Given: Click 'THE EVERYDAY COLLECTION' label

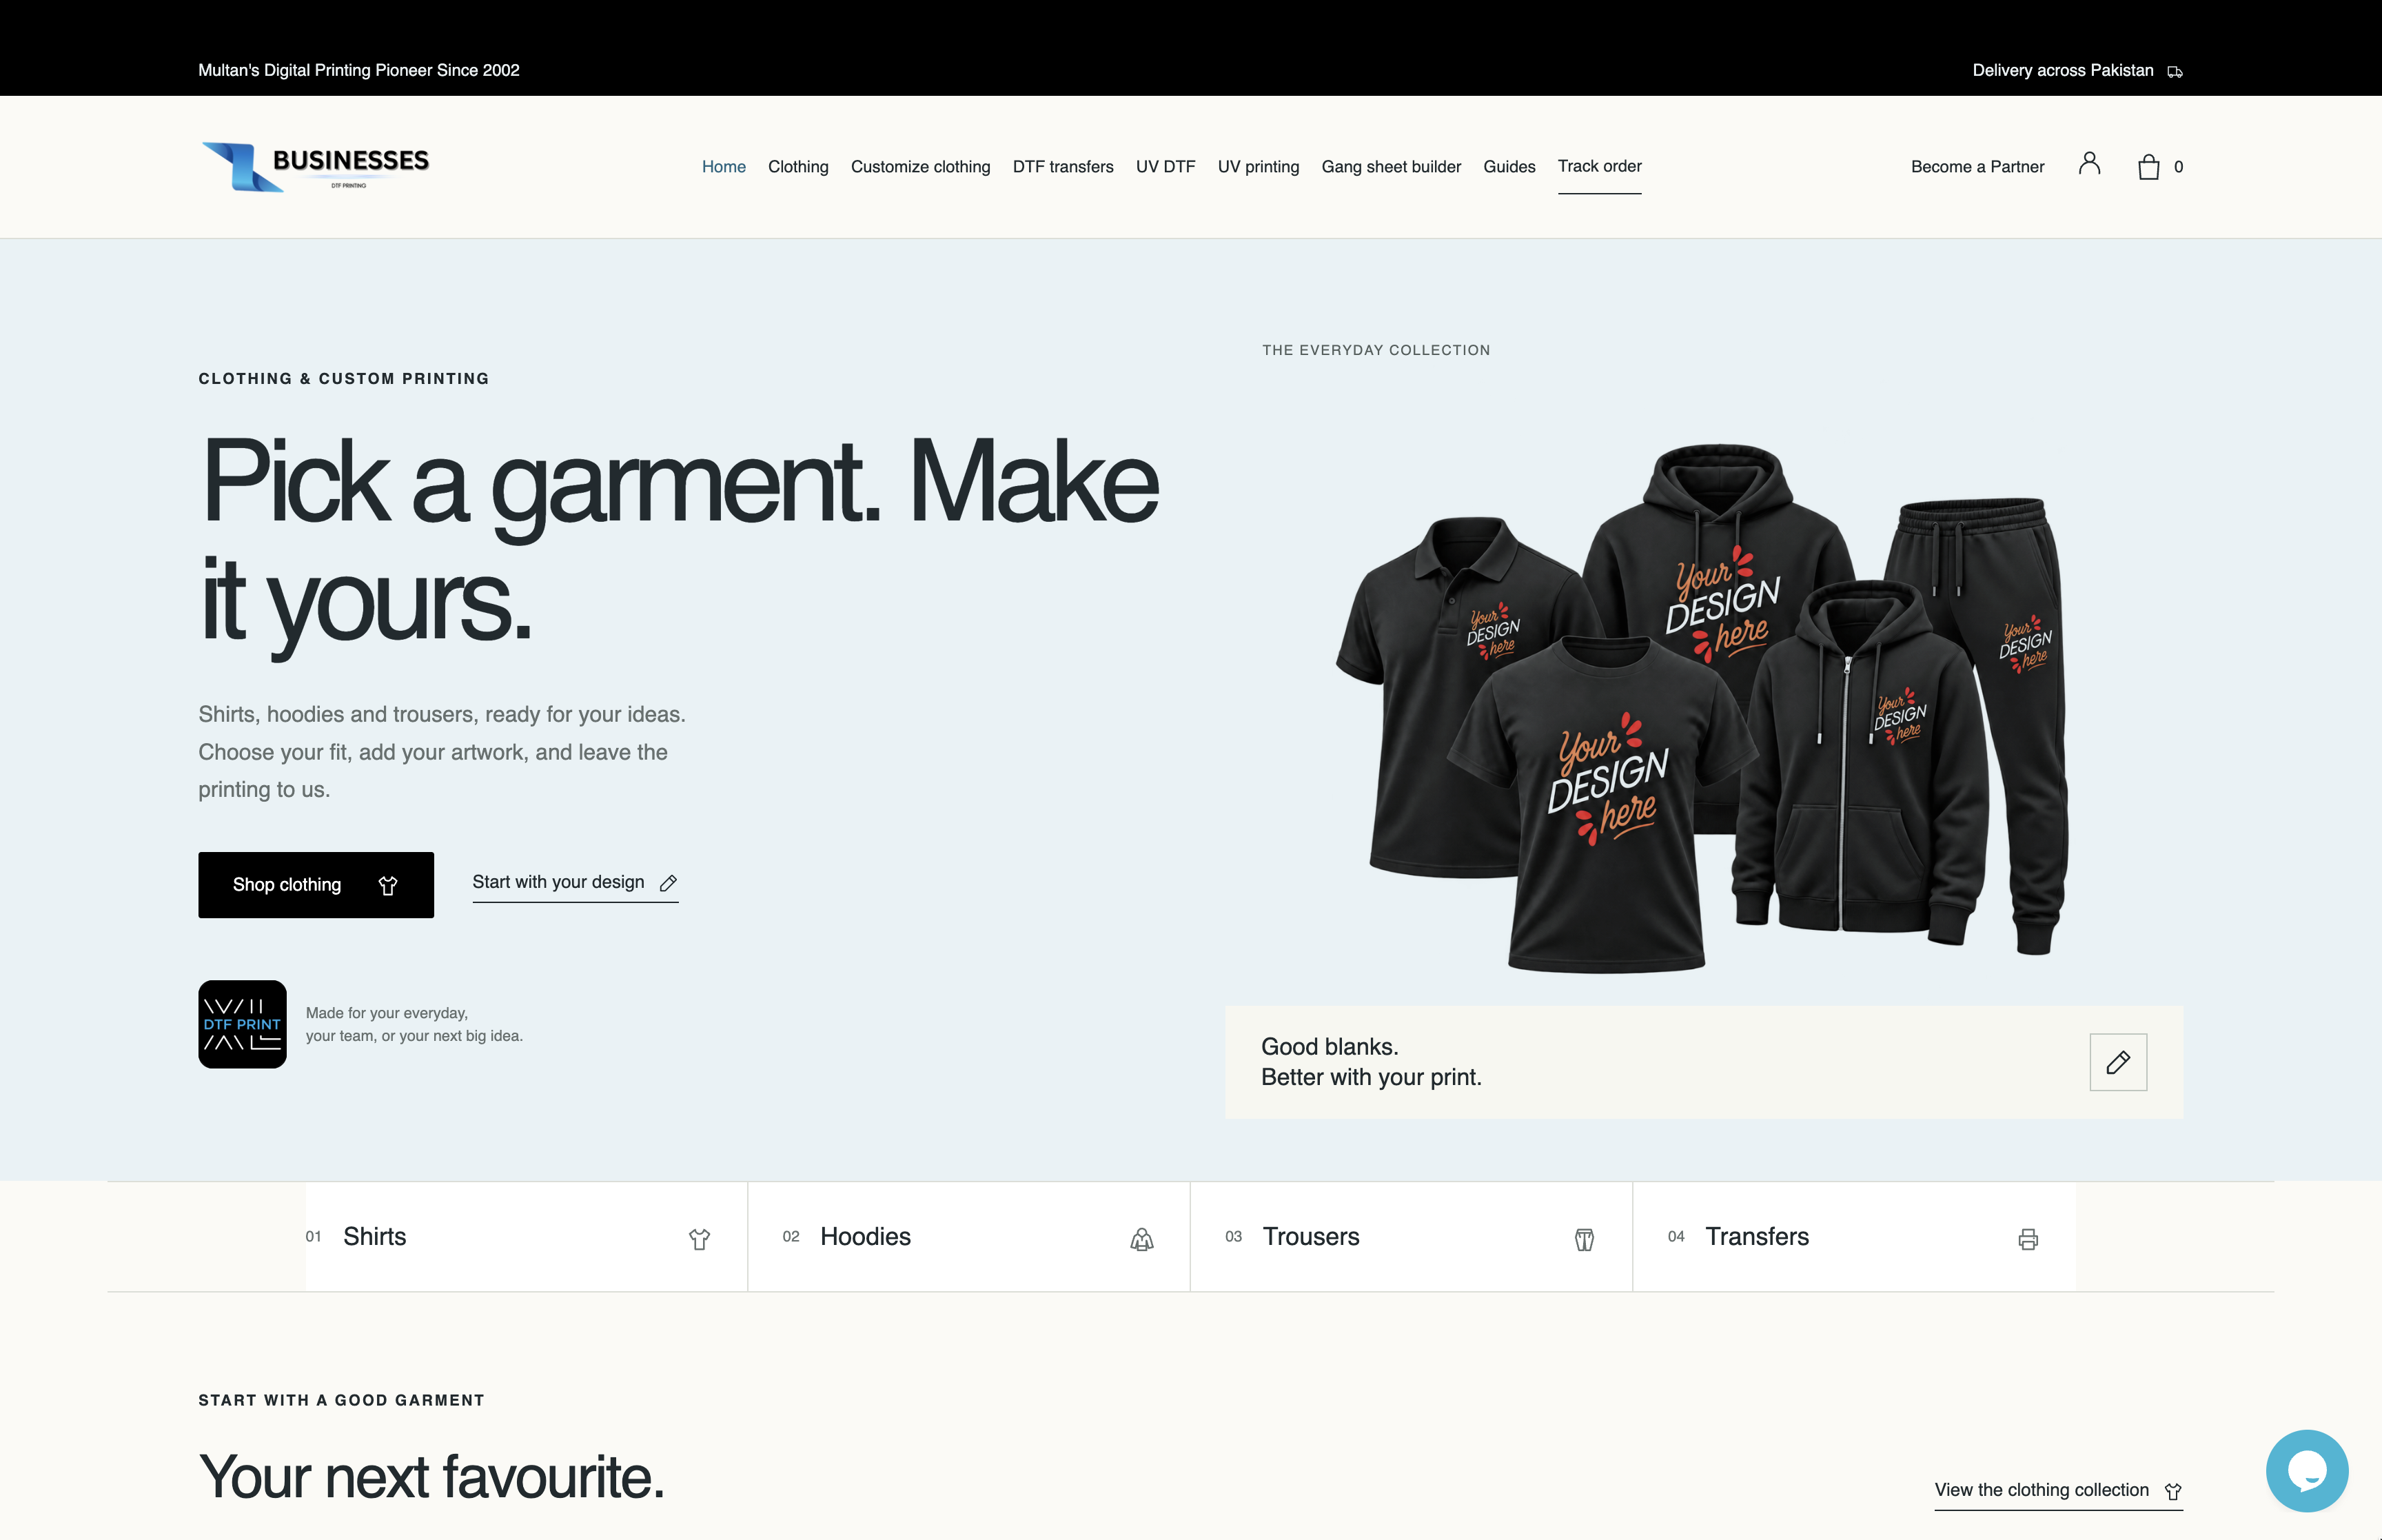Looking at the screenshot, I should 1376,350.
